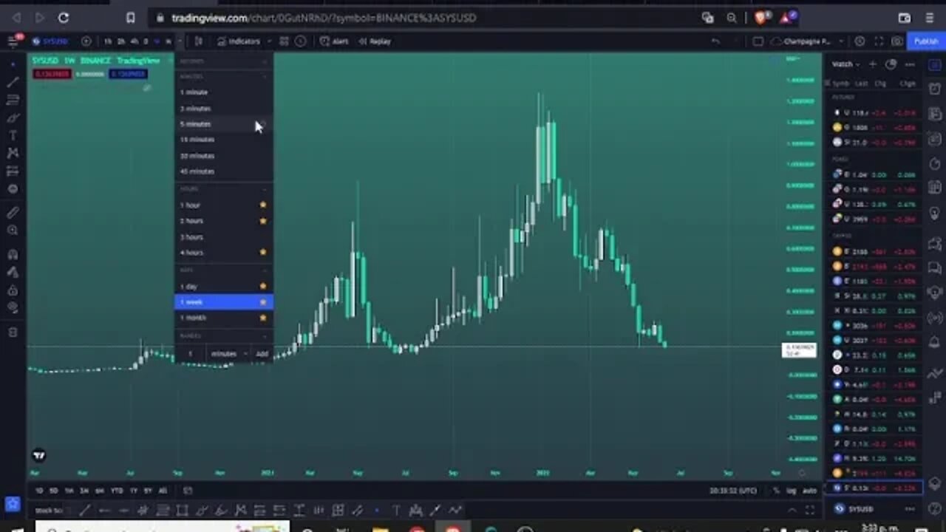Expand the favorite indicators dropdown arrow
Image resolution: width=946 pixels, height=532 pixels.
click(x=268, y=41)
